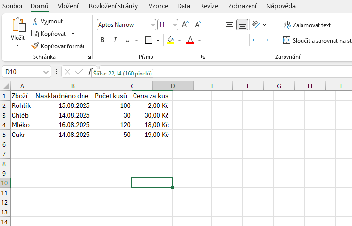Switch to Vzorce tab
This screenshot has width=352, height=226.
(x=158, y=6)
